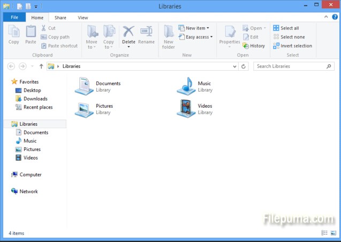341x242 pixels.
Task: Switch to large icons view in the status bar
Action: [332, 233]
